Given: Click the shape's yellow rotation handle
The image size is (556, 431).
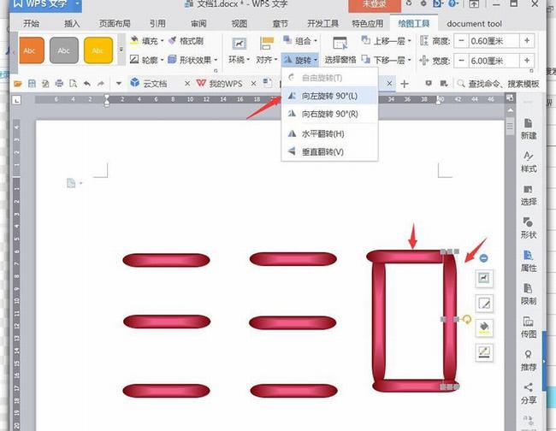Looking at the screenshot, I should point(467,320).
